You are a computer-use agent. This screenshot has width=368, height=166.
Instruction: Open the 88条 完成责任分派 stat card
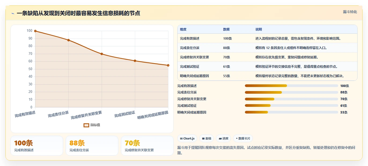click(92, 146)
